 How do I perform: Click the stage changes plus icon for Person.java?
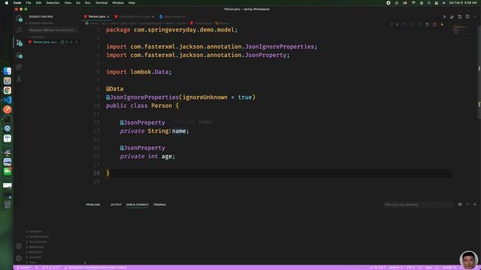tap(71, 42)
